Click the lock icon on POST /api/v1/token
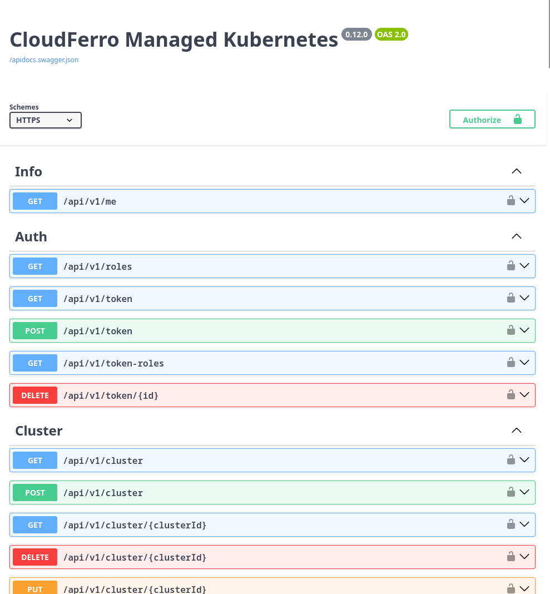 (x=511, y=330)
